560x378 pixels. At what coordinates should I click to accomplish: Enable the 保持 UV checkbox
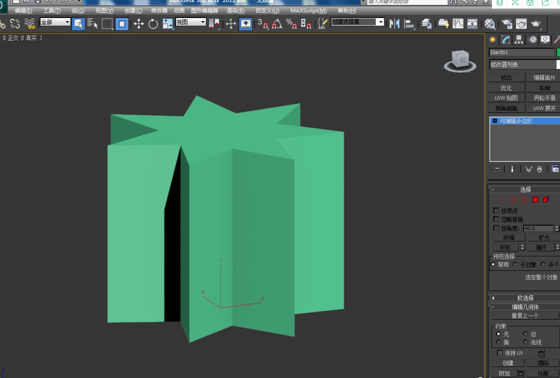pyautogui.click(x=500, y=353)
